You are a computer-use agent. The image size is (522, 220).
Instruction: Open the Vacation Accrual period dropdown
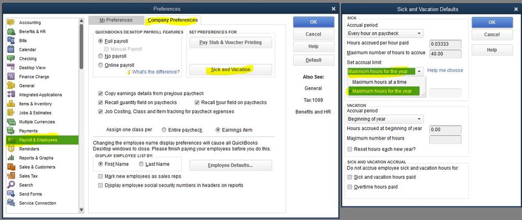pos(385,119)
